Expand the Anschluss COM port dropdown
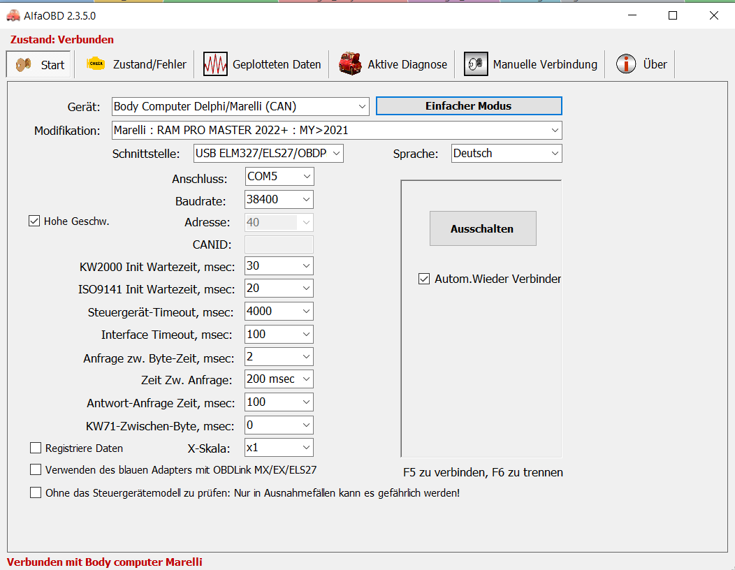Viewport: 735px width, 570px height. (x=279, y=176)
